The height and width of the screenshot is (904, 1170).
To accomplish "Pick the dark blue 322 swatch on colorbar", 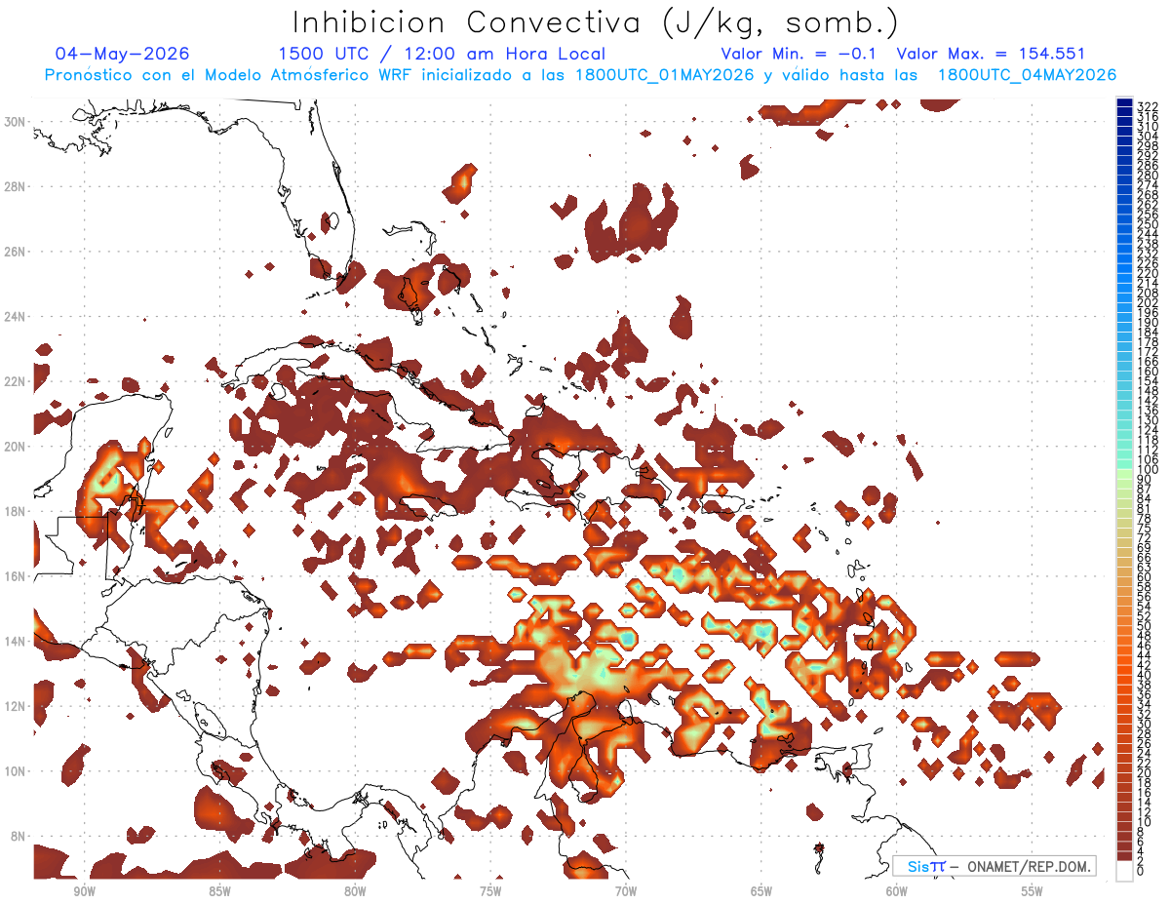I will pyautogui.click(x=1125, y=103).
